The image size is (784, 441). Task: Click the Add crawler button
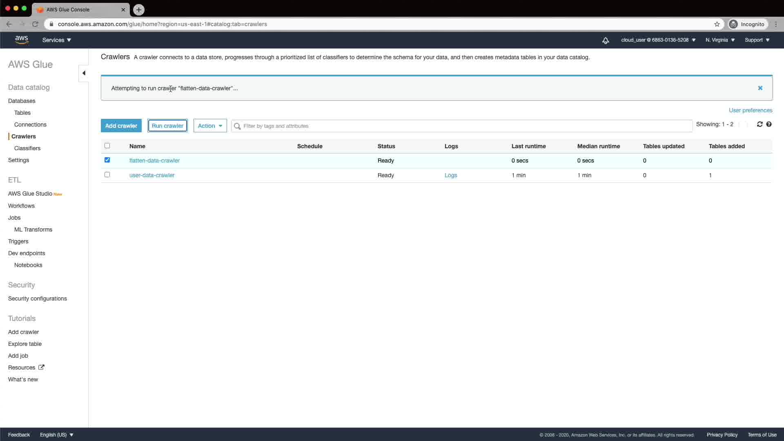pos(121,126)
